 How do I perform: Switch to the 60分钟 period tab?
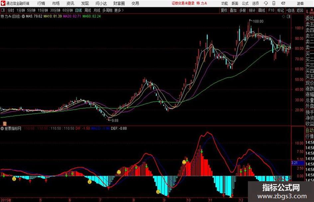[x=68, y=10]
